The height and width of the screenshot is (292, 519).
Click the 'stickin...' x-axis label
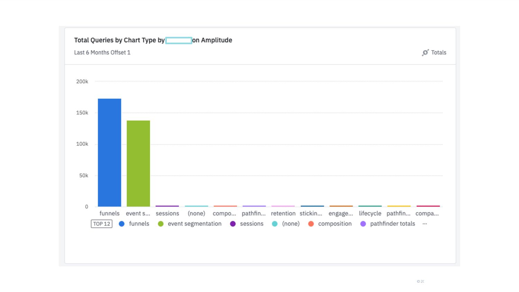pos(311,213)
